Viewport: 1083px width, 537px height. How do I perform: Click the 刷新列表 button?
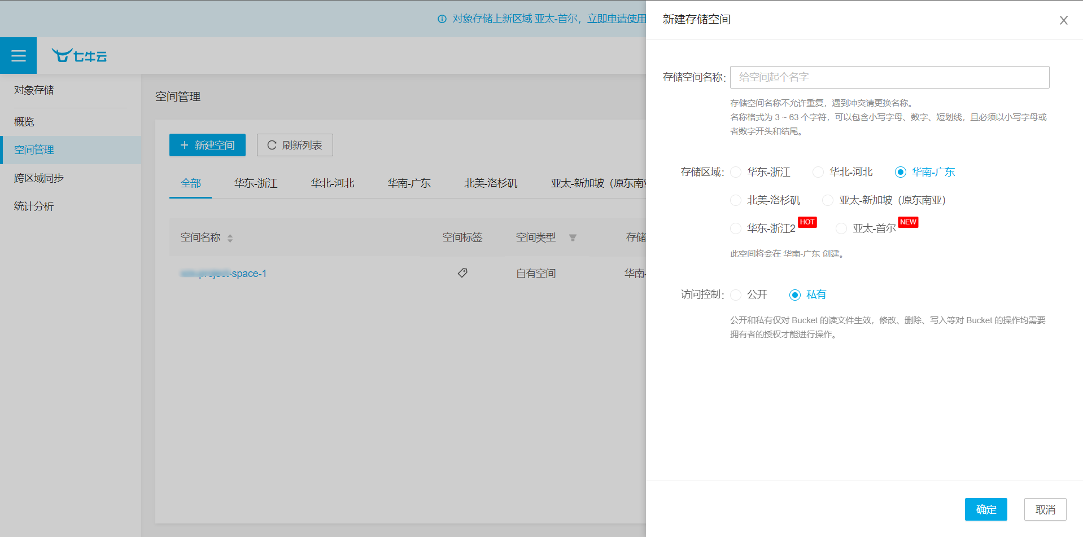click(295, 145)
